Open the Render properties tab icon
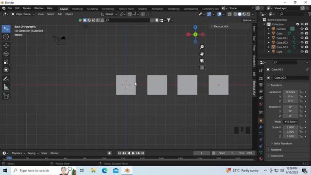Viewport: 311px width, 175px height. coord(261,79)
